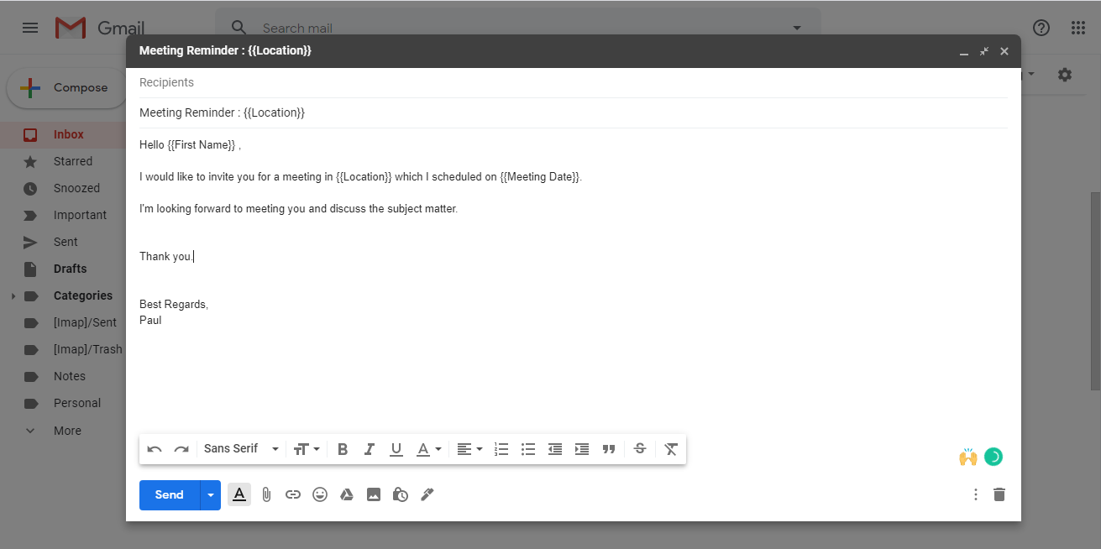The image size is (1101, 549).
Task: Click 'Thank you.' in the email body
Action: 166,257
